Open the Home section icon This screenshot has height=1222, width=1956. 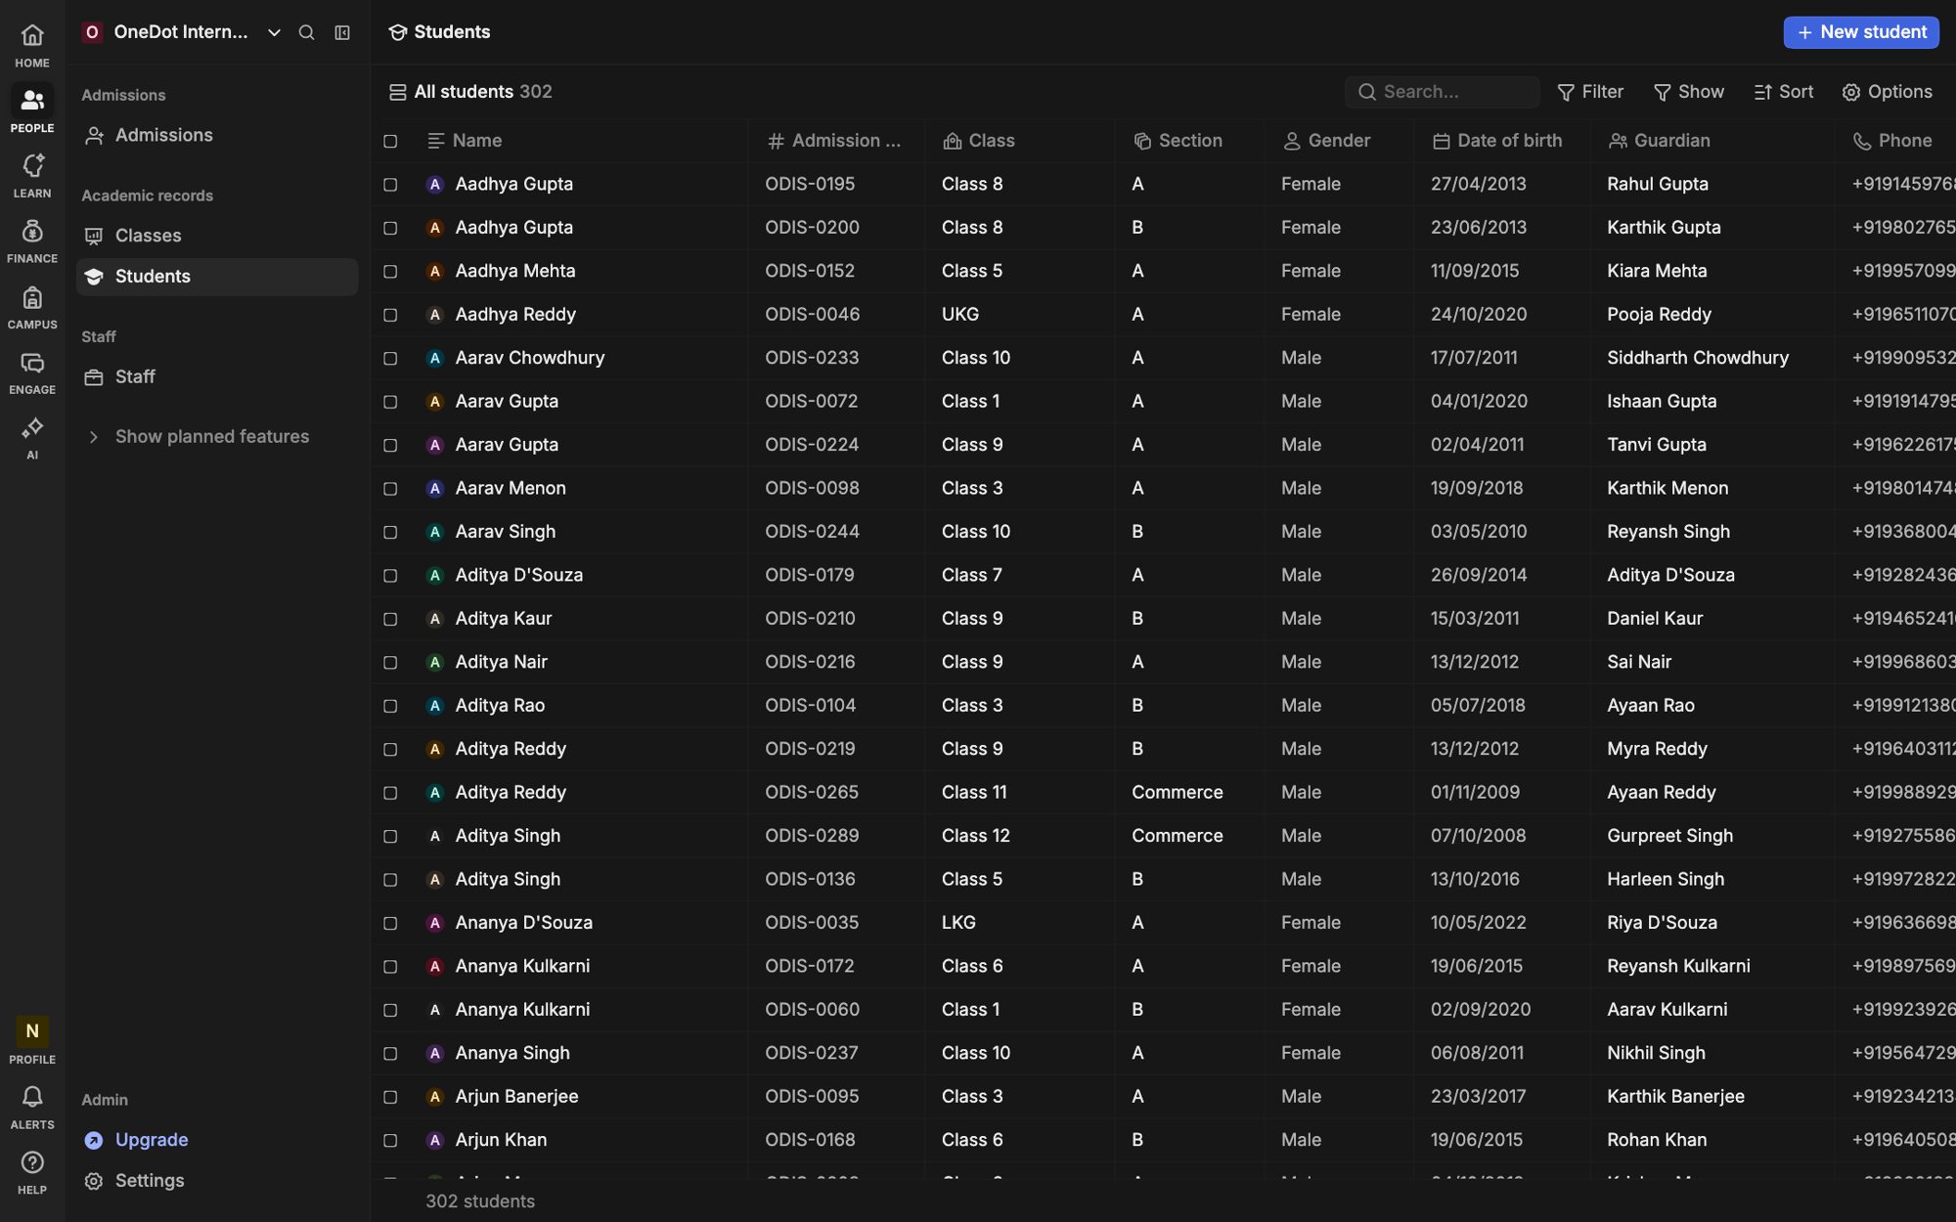pos(32,36)
